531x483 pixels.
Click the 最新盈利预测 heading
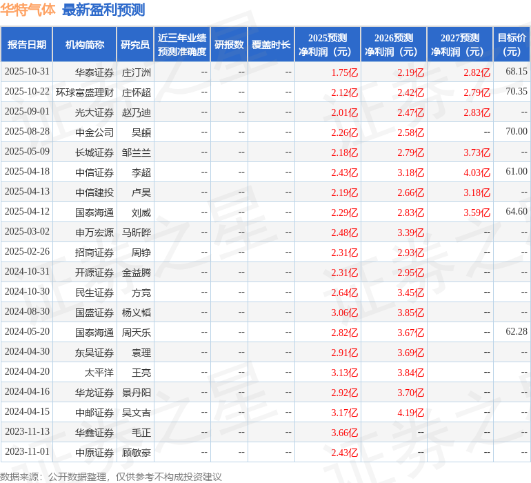pyautogui.click(x=103, y=10)
